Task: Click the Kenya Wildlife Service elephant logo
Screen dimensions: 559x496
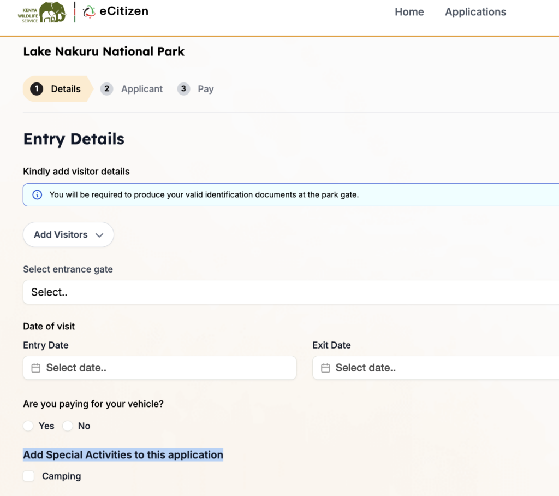Action: pyautogui.click(x=42, y=13)
